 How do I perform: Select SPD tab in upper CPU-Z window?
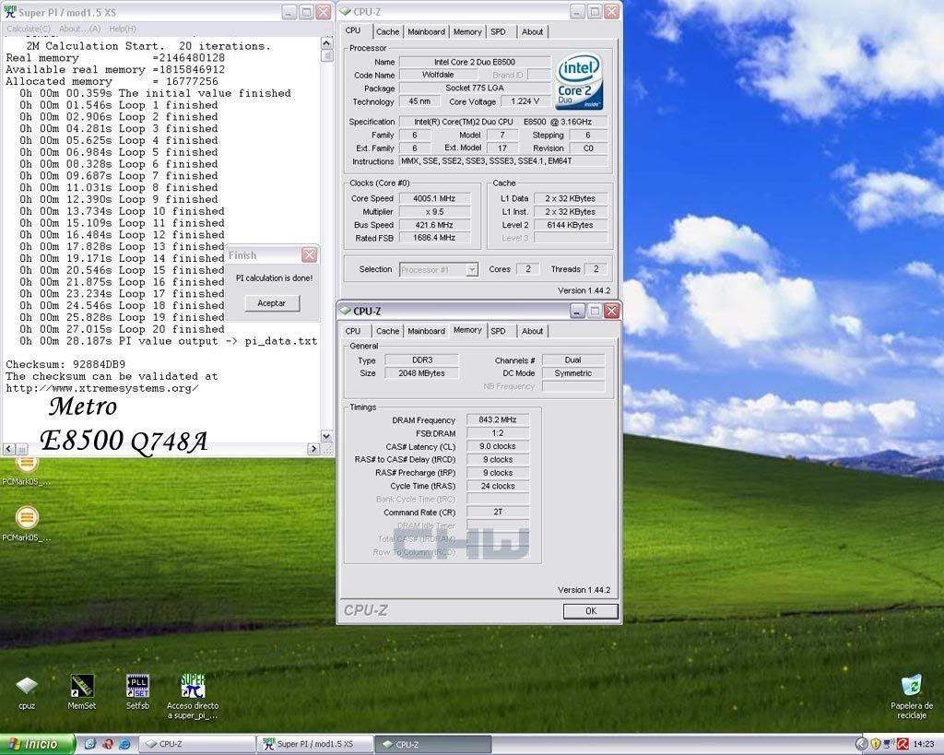click(x=498, y=32)
